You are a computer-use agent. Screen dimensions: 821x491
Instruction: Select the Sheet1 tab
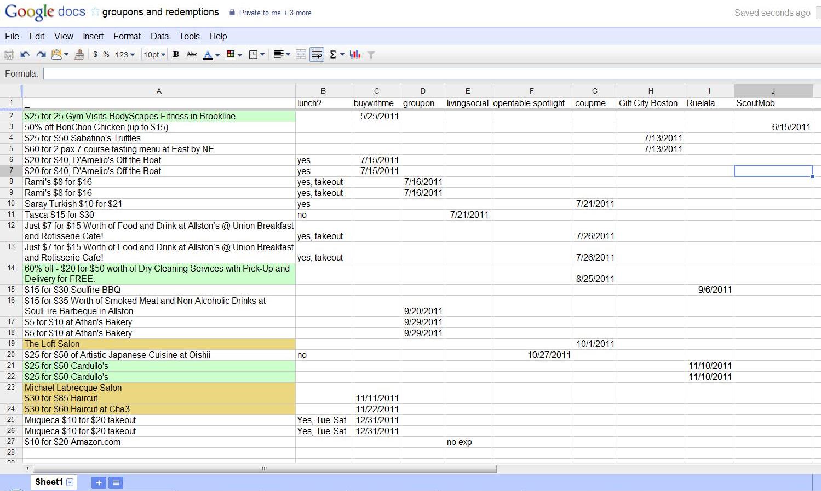coord(49,482)
